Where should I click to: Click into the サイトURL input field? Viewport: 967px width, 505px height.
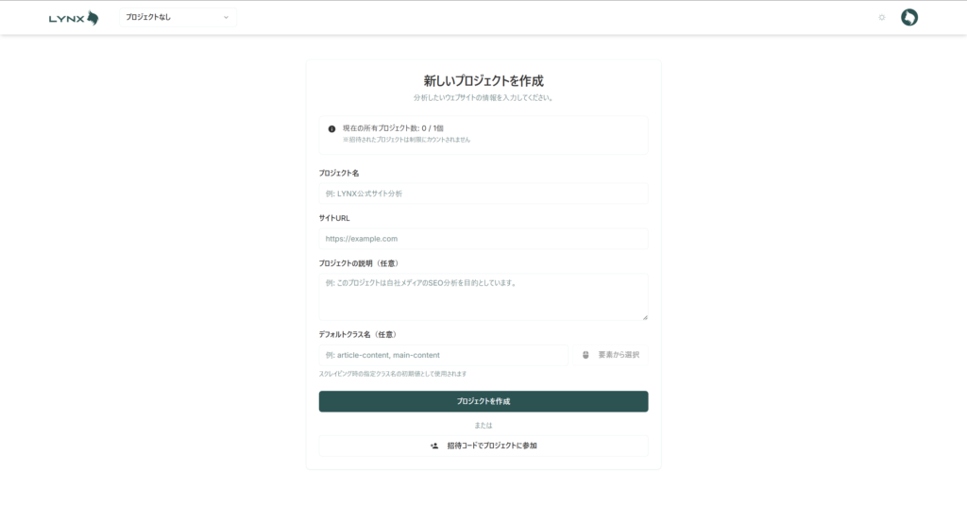483,239
